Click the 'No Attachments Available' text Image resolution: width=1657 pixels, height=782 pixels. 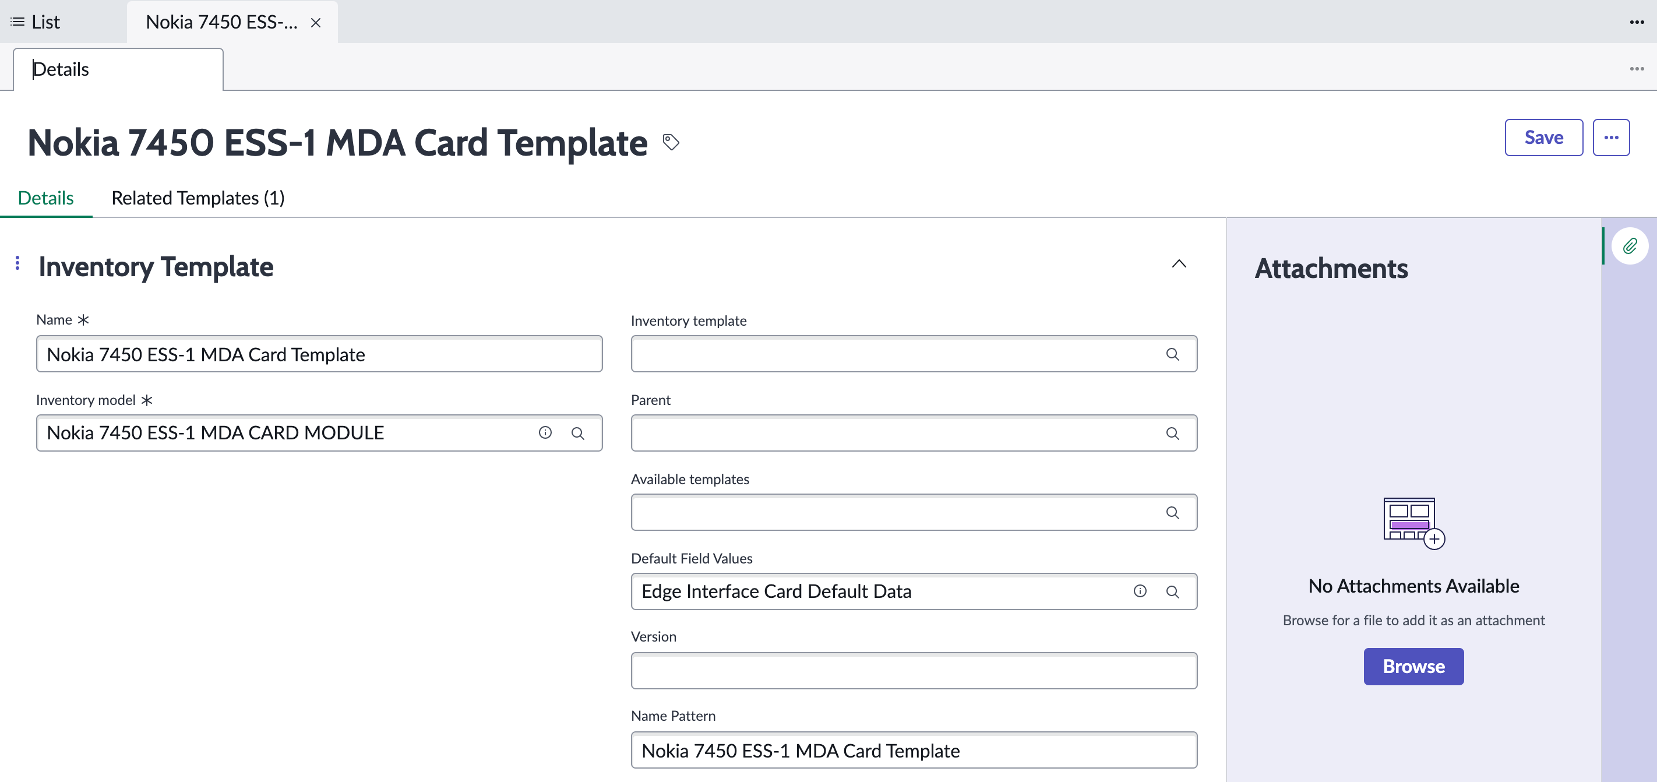(x=1413, y=586)
